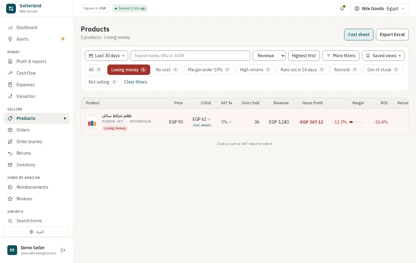The height and width of the screenshot is (263, 416).
Task: Open the Last 30 days date dropdown
Action: [106, 56]
